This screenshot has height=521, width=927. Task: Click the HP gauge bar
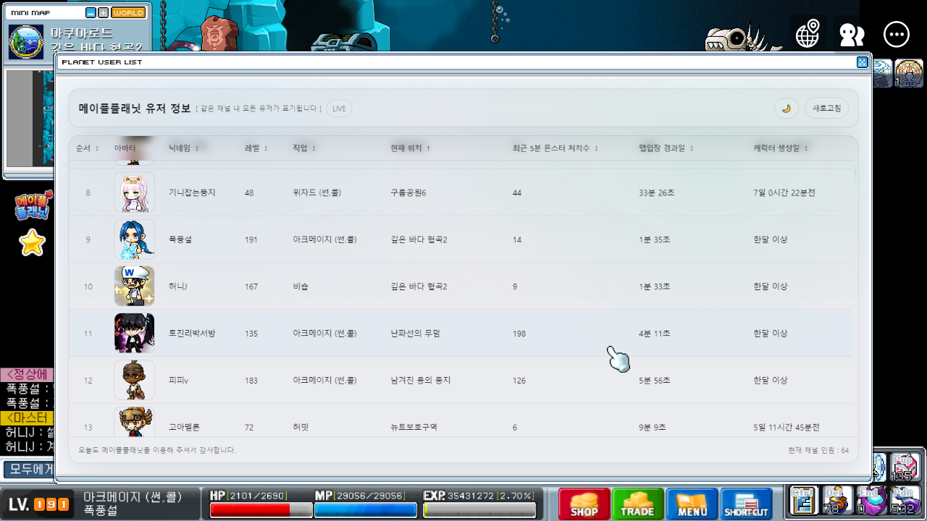click(261, 510)
